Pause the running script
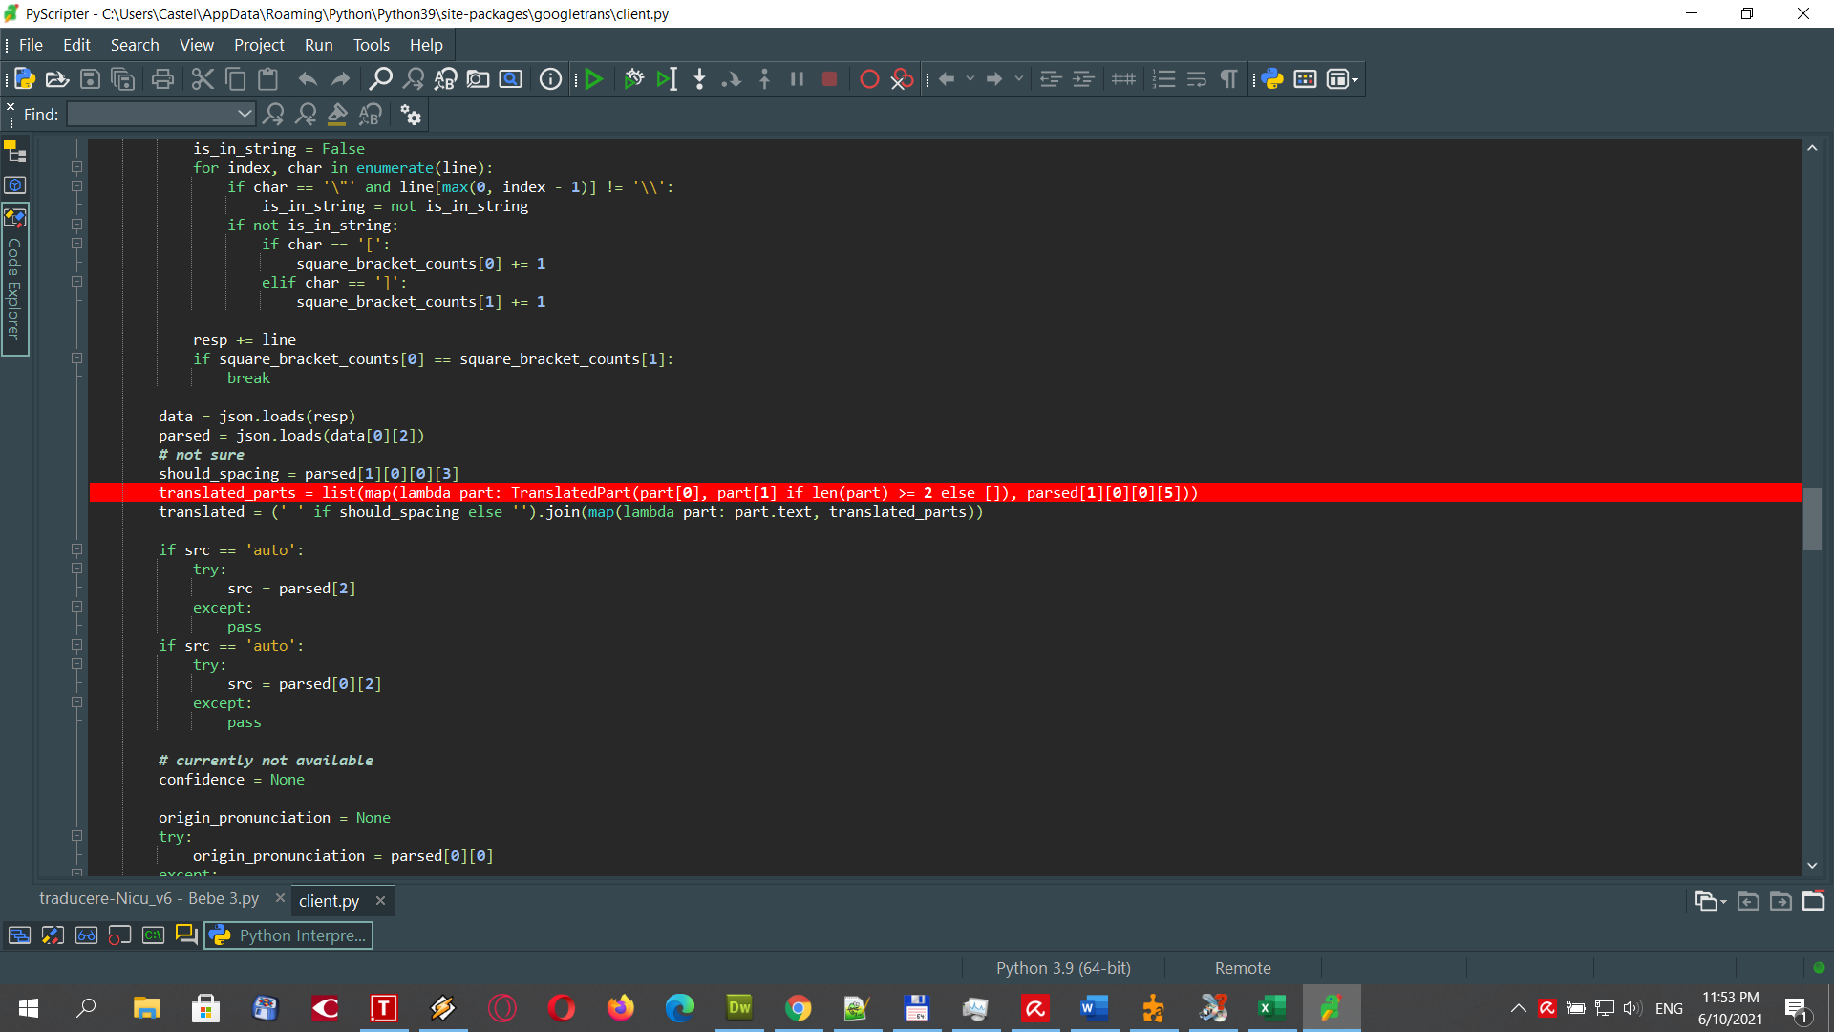Image resolution: width=1834 pixels, height=1032 pixels. 797,78
